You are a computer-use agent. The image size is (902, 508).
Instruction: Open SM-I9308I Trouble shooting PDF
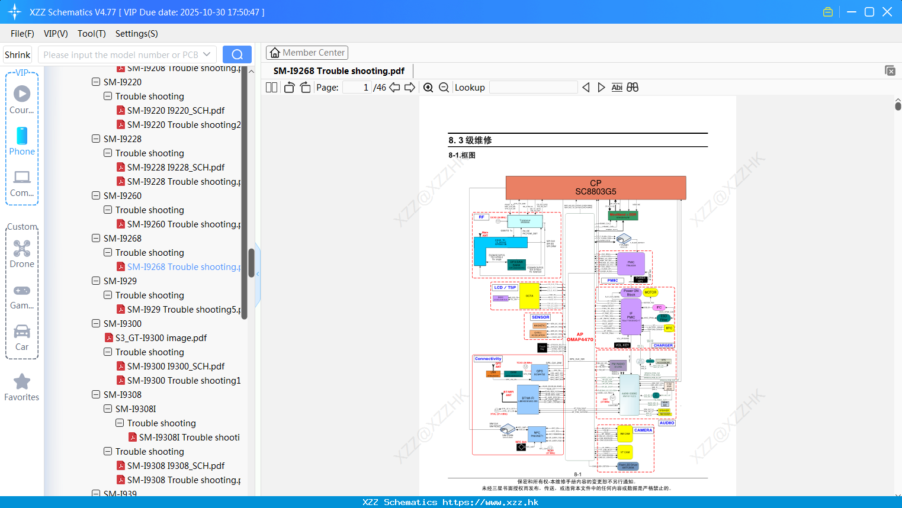tap(190, 438)
